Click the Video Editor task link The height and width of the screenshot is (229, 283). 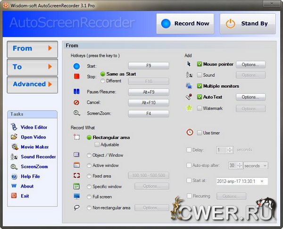[x=34, y=127]
